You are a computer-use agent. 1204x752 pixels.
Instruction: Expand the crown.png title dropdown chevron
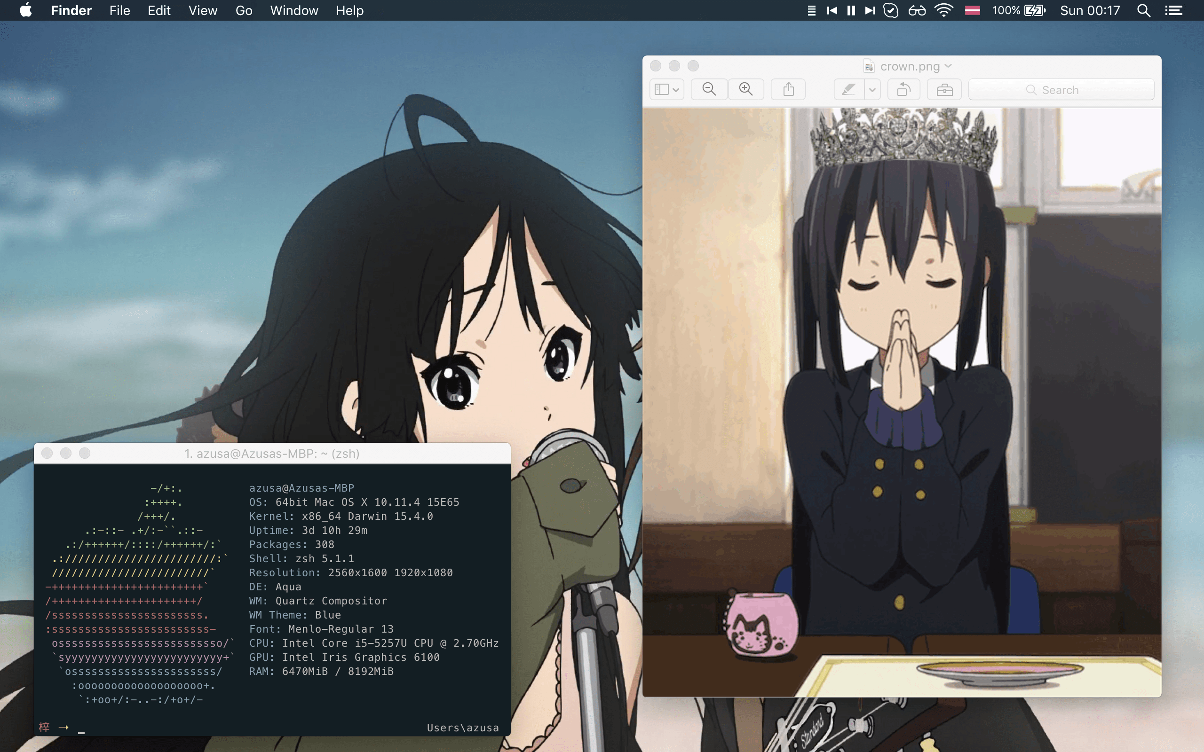[948, 66]
